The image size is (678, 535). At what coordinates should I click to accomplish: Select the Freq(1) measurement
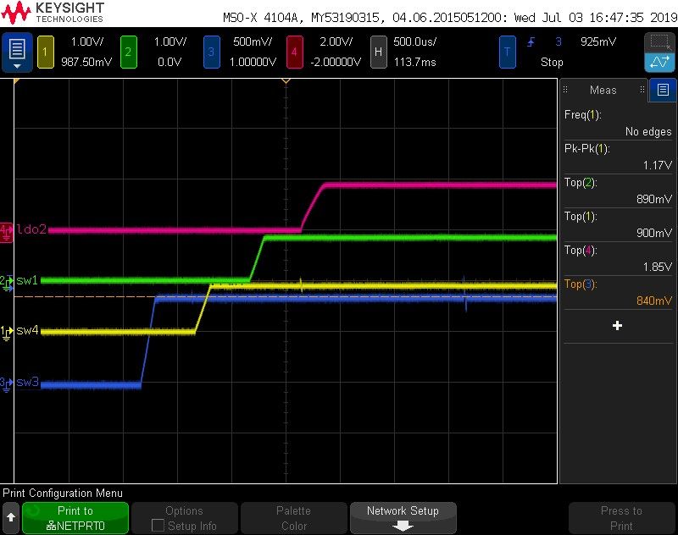pos(618,123)
